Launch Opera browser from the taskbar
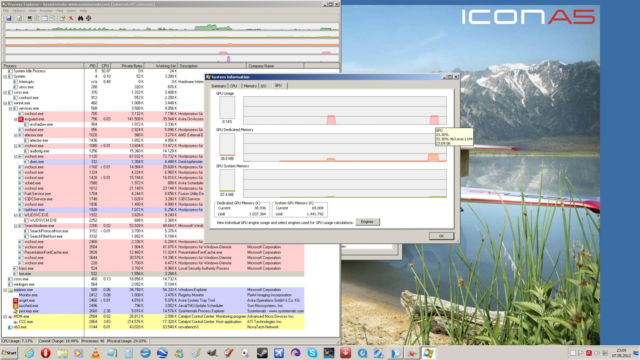 (46, 353)
